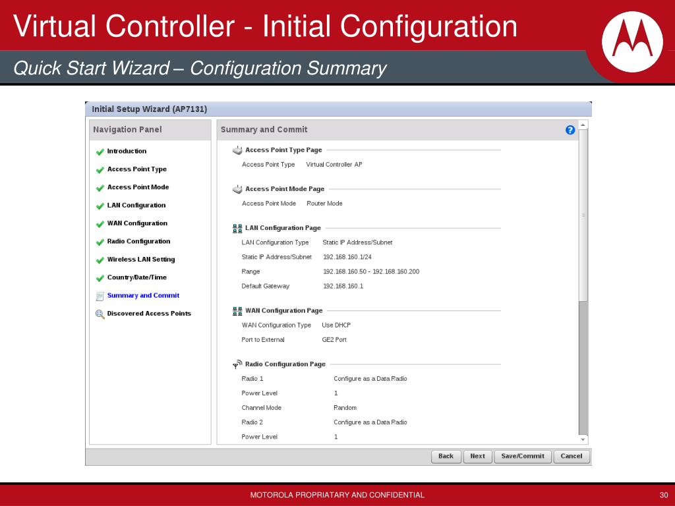Open the Radio Configuration step
The width and height of the screenshot is (675, 506).
(138, 241)
